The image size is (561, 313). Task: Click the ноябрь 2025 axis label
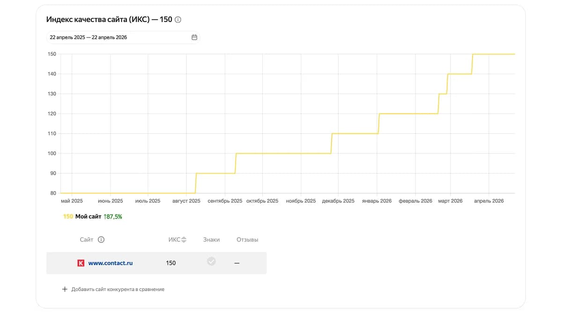click(301, 201)
